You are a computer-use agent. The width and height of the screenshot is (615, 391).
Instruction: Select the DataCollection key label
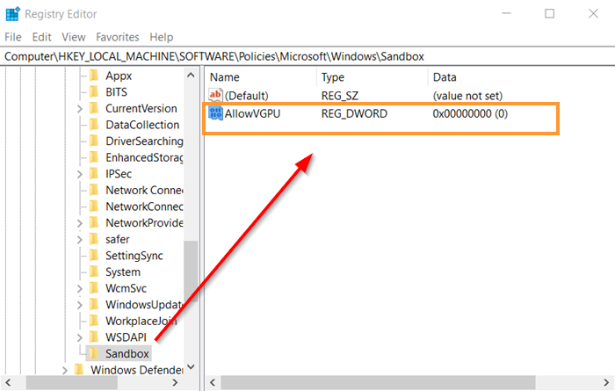pyautogui.click(x=142, y=125)
